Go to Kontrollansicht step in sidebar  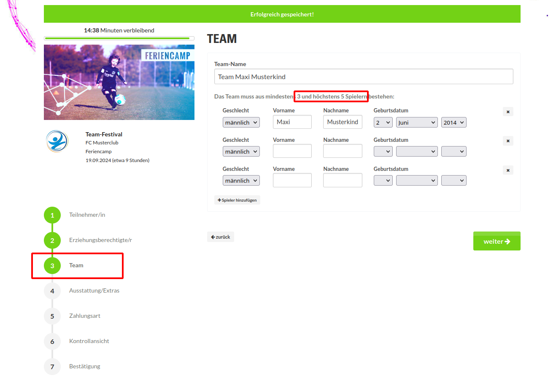(x=89, y=341)
